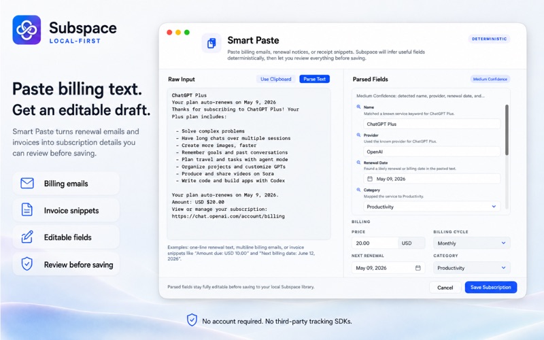Click the "Organize projects and customize GPTs" line
The image size is (544, 340).
(233, 167)
